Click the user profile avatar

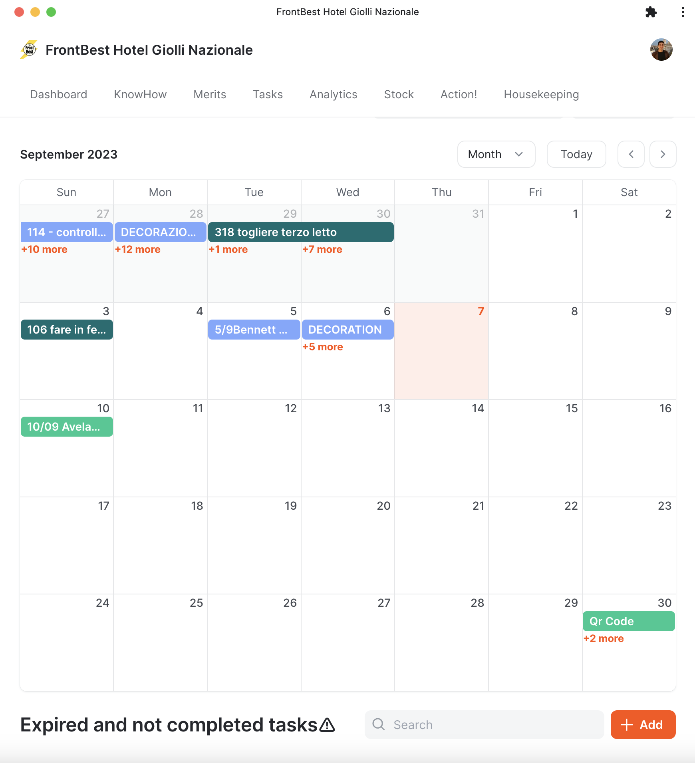[x=661, y=50]
